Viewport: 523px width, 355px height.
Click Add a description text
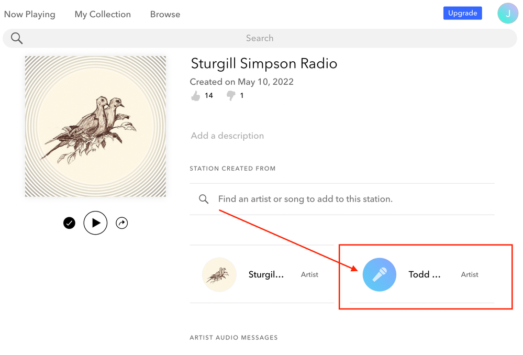[x=227, y=136]
